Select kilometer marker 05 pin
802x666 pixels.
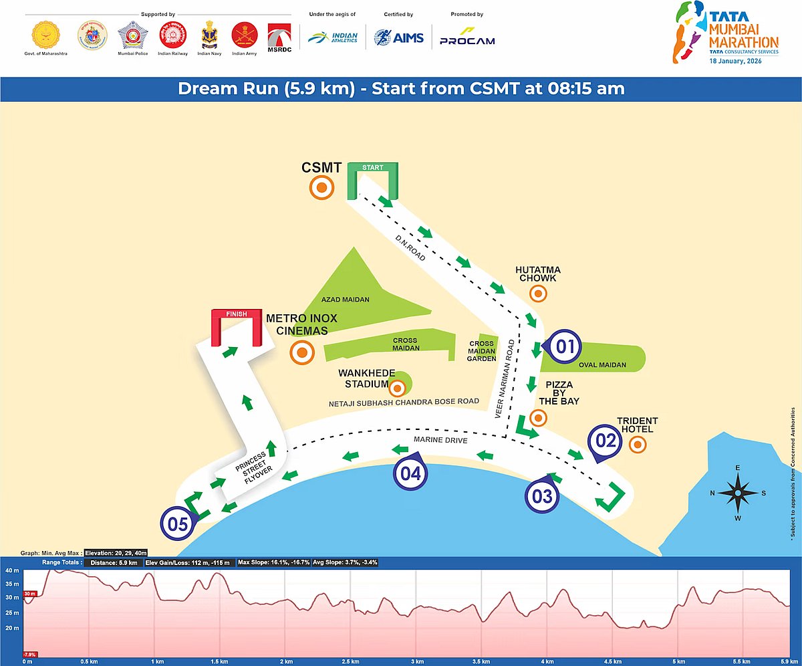pos(177,525)
